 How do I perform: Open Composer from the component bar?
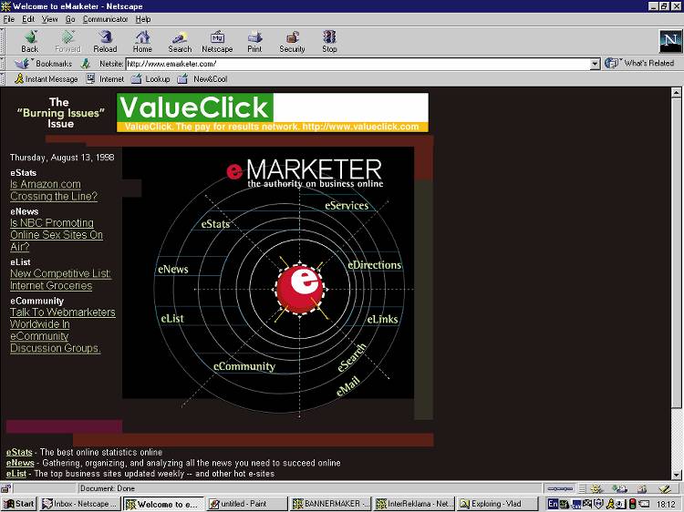coord(664,488)
